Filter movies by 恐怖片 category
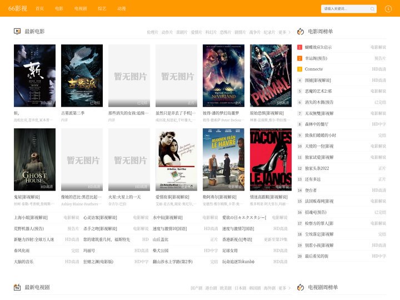The image size is (400, 300). tap(225, 32)
